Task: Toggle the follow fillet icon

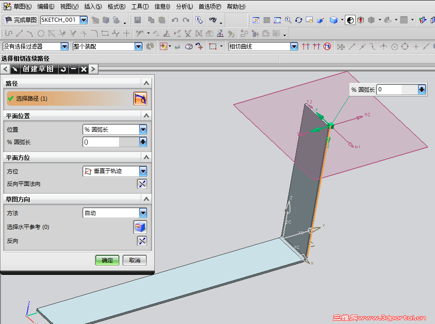Action: (x=316, y=46)
